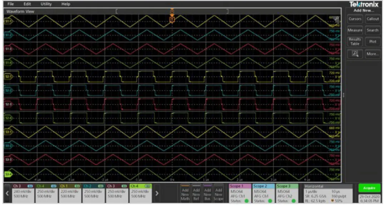386x206 pixels.
Task: Open the Utility menu
Action: [46, 4]
